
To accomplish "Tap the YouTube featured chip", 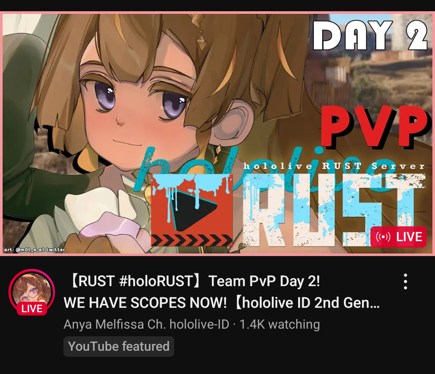I will point(119,347).
